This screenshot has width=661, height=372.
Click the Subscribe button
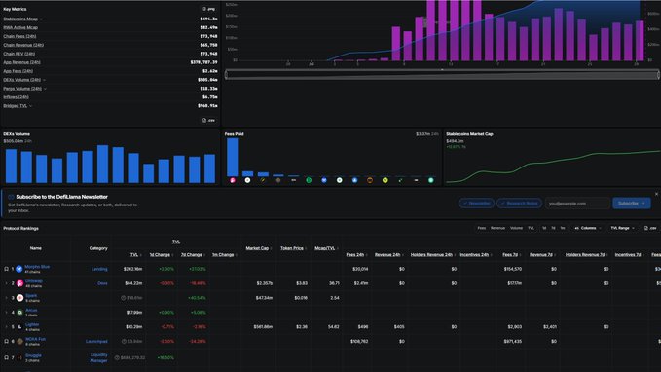point(631,204)
